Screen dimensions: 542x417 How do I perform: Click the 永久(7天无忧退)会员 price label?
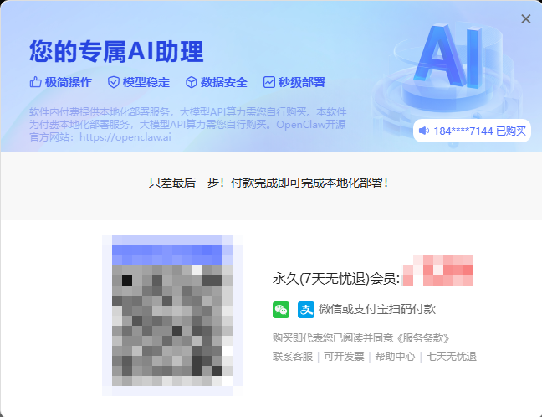[x=336, y=278]
